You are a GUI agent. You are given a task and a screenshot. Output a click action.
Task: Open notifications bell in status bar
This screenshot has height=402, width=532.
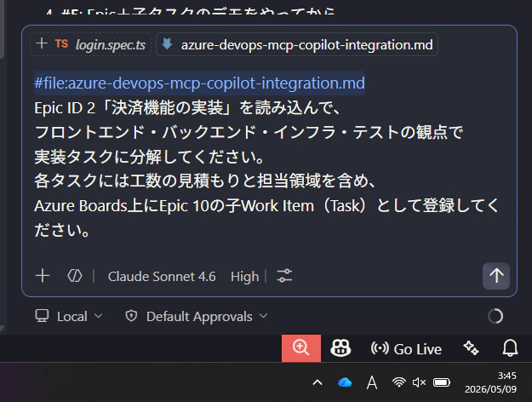click(510, 348)
